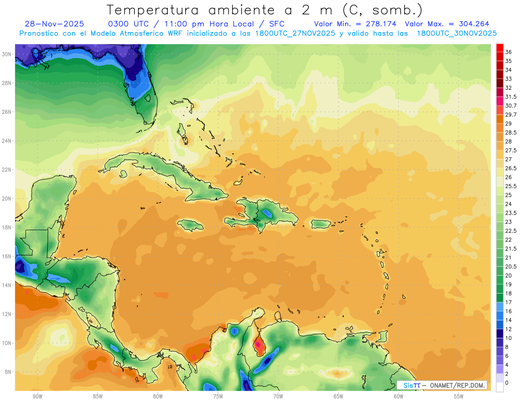Click the colorbar value "30.7"

click(511, 106)
